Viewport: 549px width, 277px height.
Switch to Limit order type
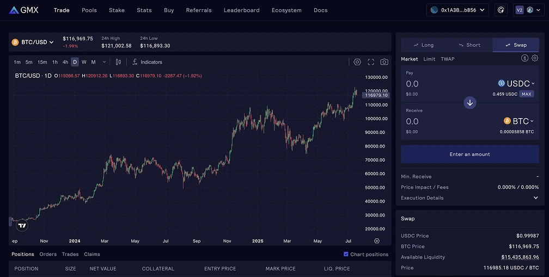coord(429,59)
